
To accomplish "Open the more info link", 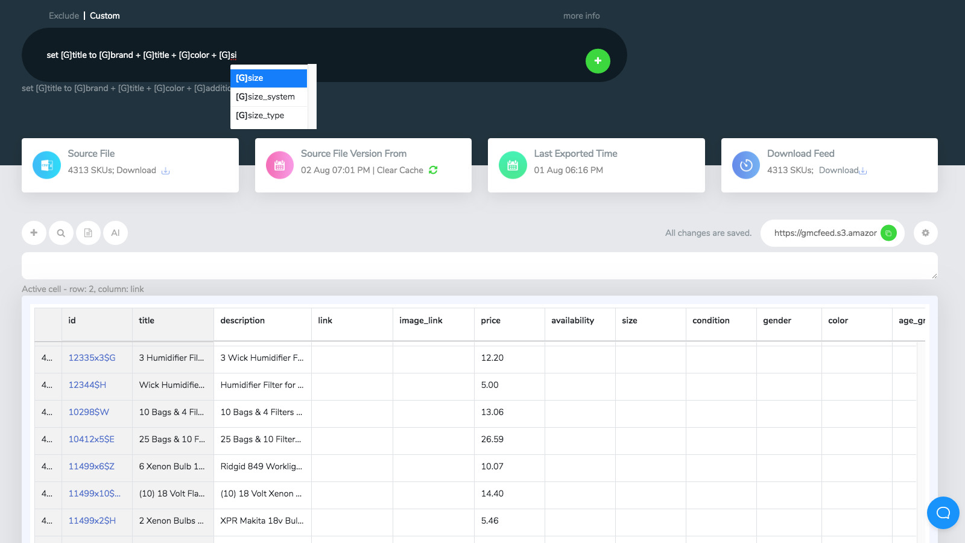I will (581, 16).
